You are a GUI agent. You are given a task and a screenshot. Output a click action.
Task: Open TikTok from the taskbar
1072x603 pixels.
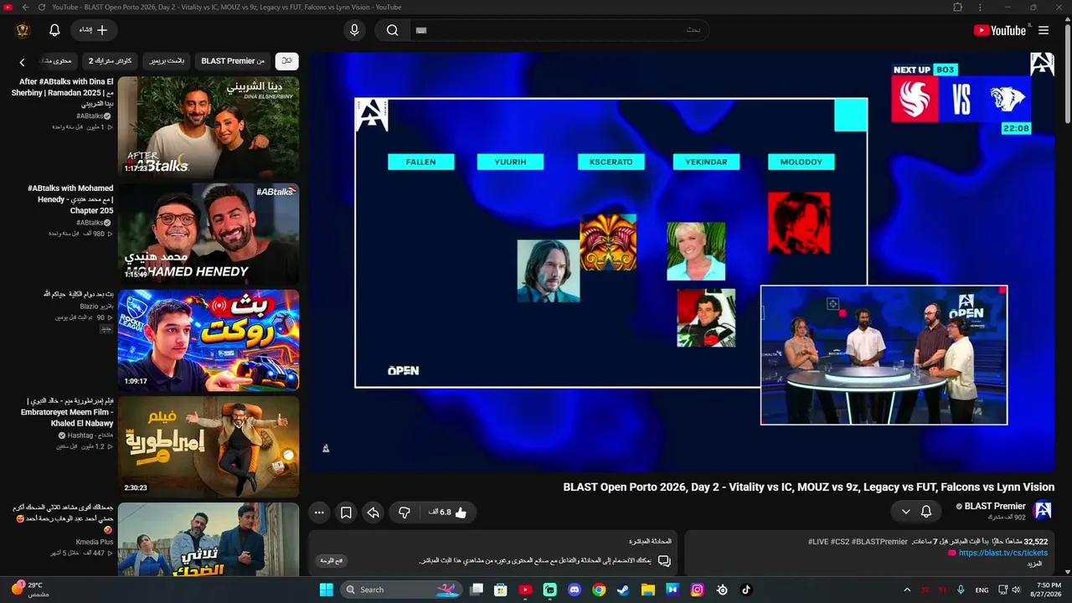coord(746,590)
